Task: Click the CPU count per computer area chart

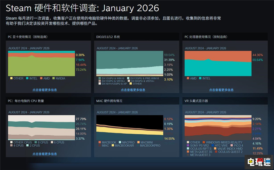Action: [x=41, y=127]
